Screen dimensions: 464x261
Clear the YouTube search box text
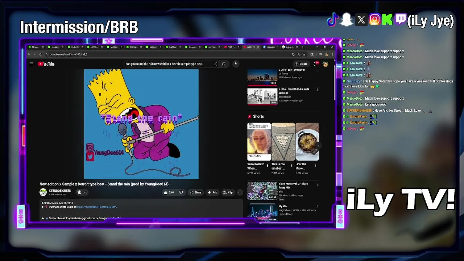tap(215, 64)
